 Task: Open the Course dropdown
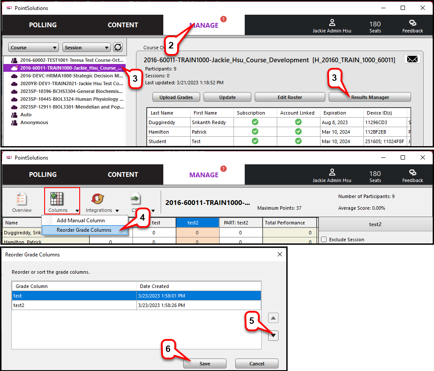point(33,48)
